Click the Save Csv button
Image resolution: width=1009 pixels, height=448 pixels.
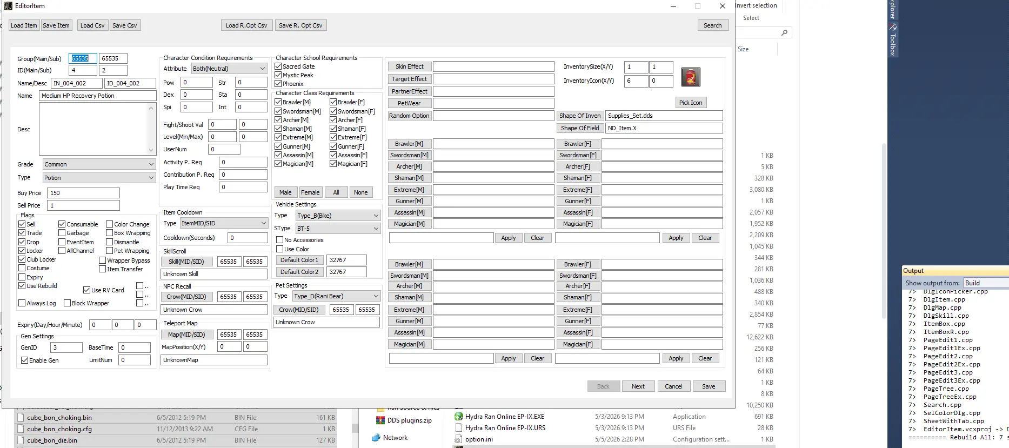tap(125, 25)
